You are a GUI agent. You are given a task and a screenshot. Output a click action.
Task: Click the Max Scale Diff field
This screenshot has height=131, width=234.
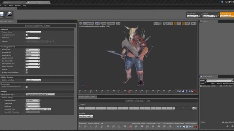[x=33, y=55]
